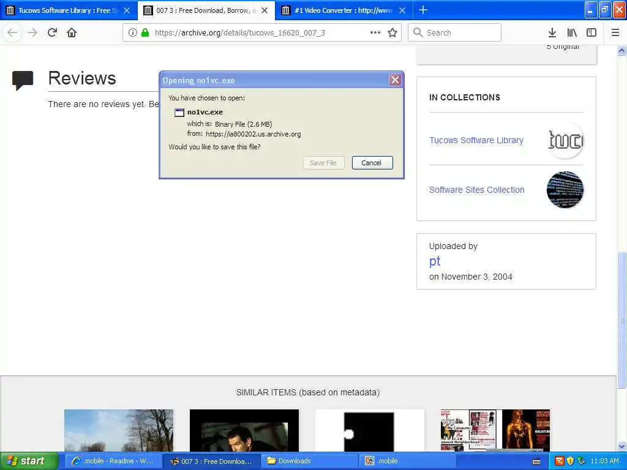Go back with the browser back arrow
This screenshot has height=470, width=627.
coord(12,33)
